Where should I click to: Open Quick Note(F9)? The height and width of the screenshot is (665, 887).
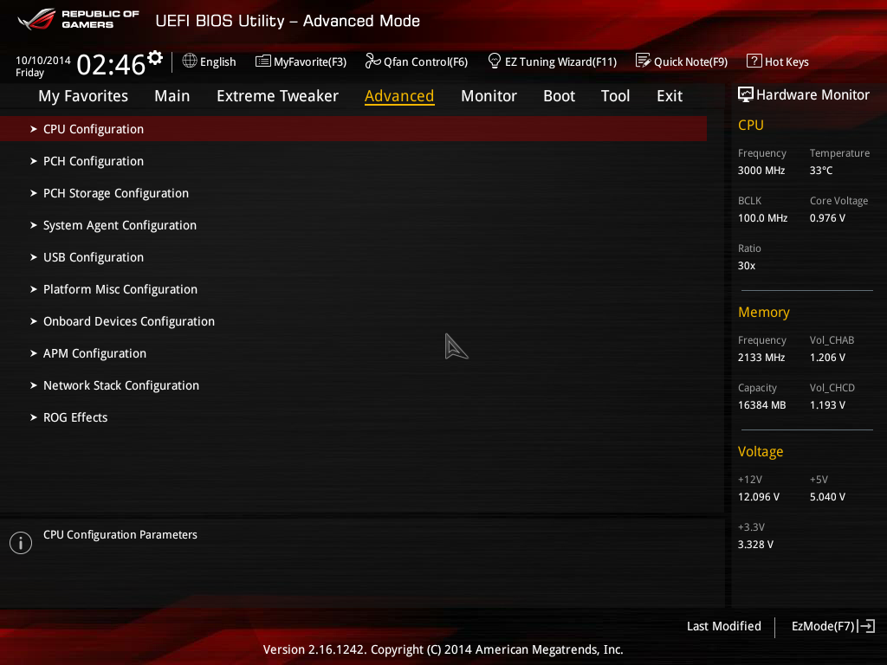(x=682, y=61)
